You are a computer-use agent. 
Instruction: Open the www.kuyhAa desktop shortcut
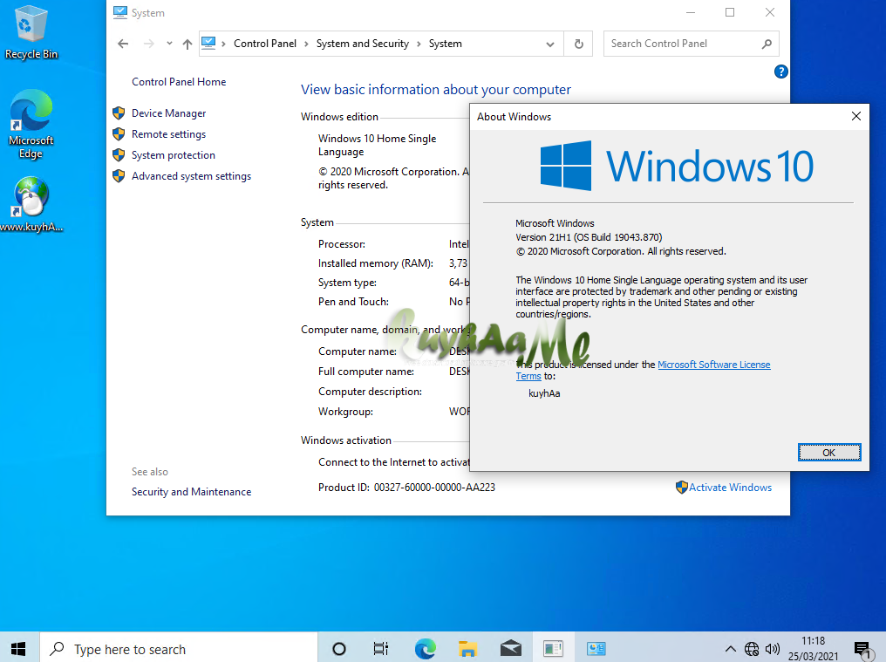(x=31, y=205)
